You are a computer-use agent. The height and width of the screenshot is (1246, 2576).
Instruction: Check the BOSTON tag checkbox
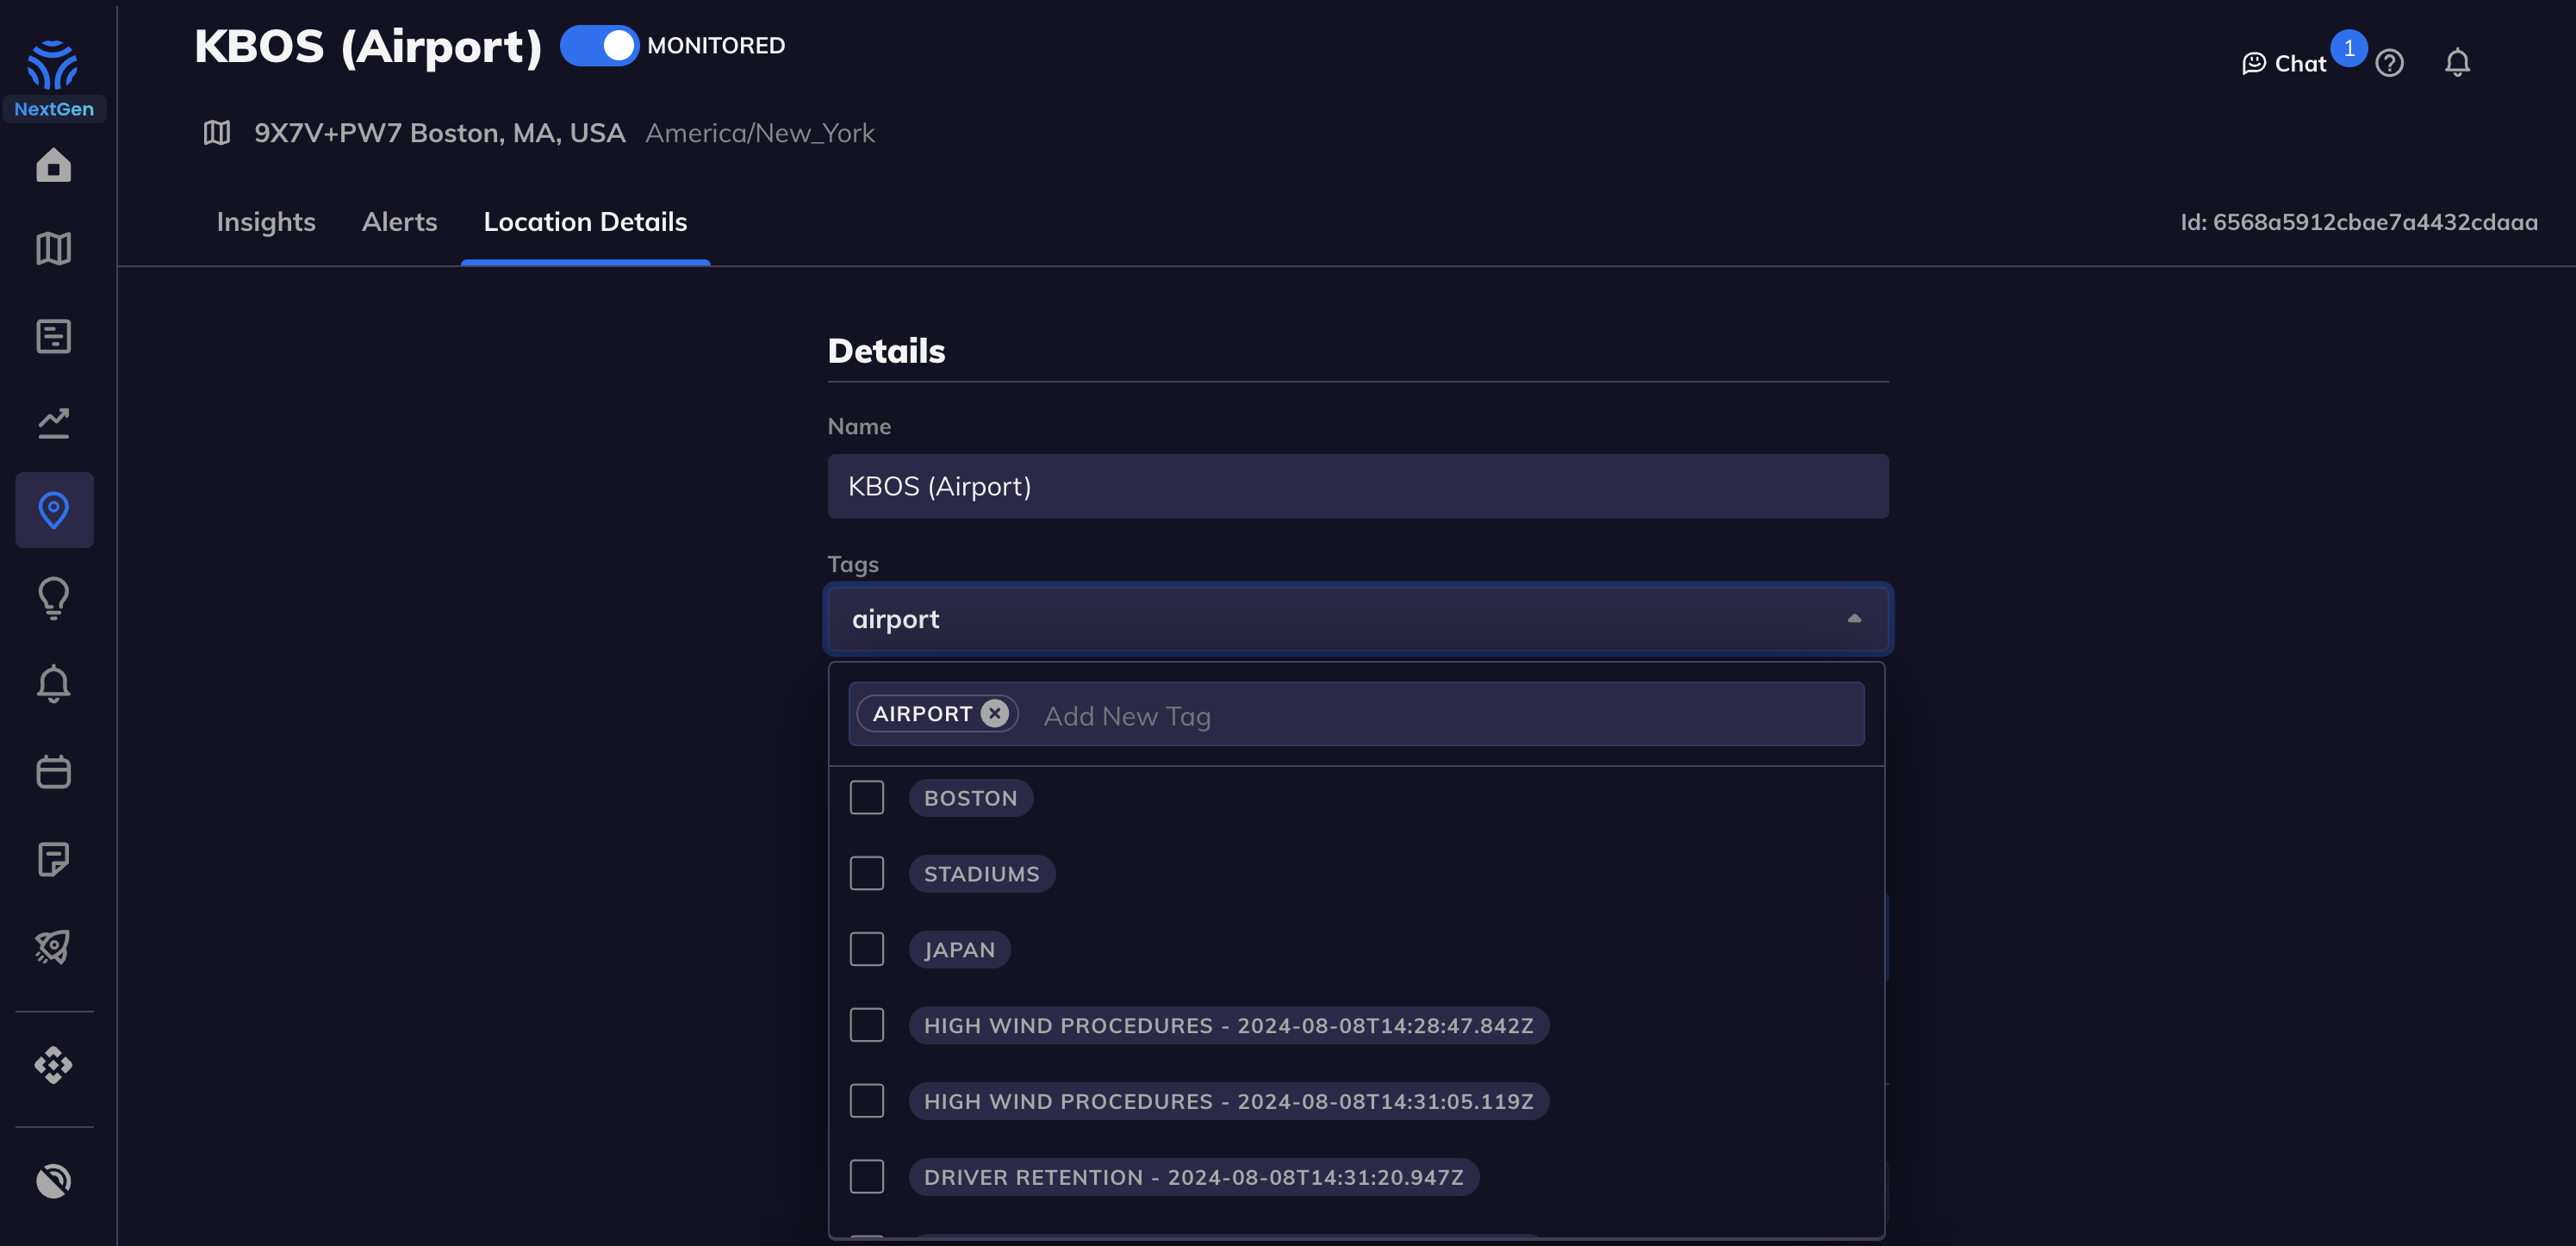867,798
